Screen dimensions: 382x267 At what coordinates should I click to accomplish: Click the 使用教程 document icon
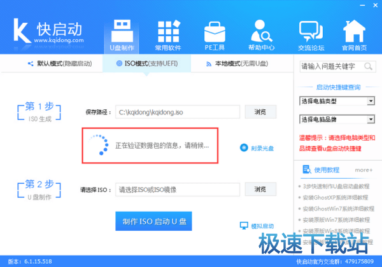tap(307, 170)
